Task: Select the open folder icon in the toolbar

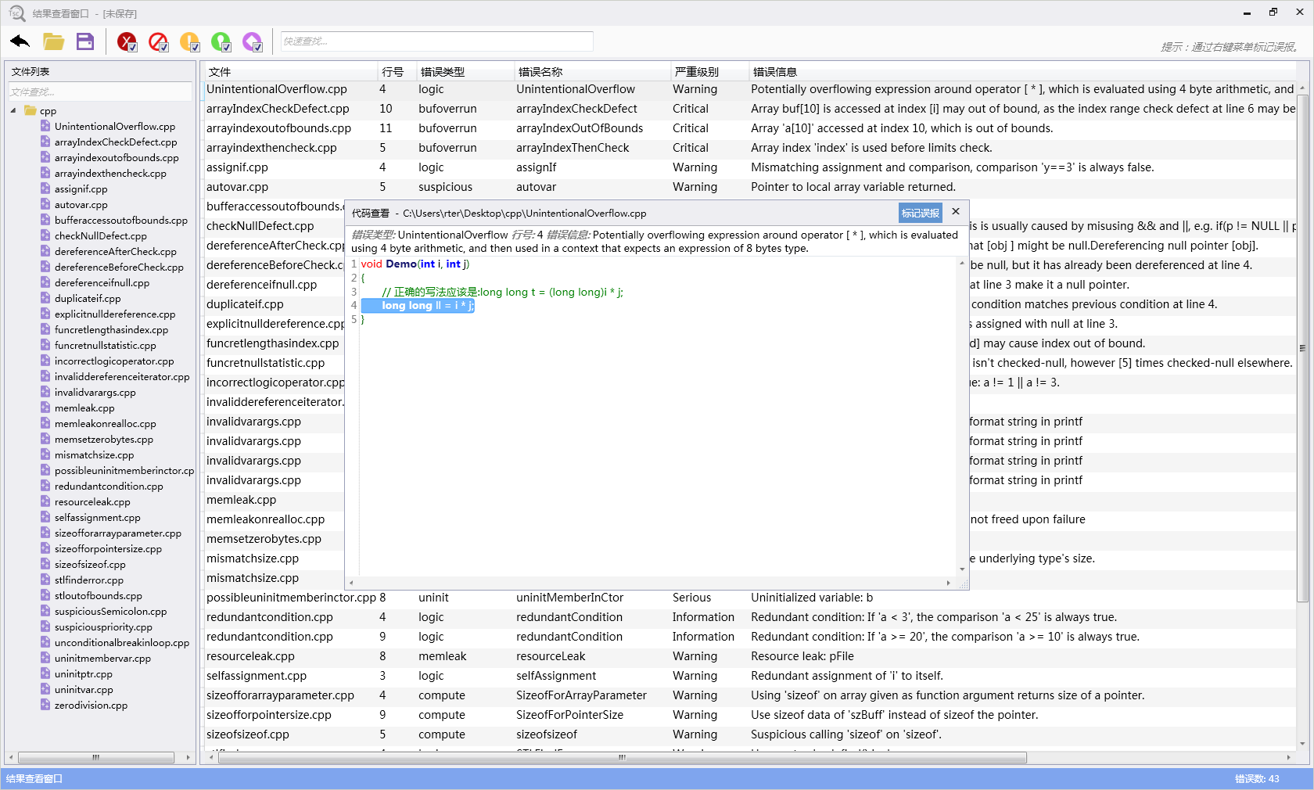Action: tap(53, 41)
